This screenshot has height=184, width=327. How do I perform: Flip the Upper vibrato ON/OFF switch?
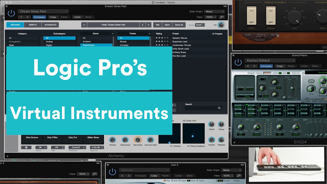[x=252, y=16]
